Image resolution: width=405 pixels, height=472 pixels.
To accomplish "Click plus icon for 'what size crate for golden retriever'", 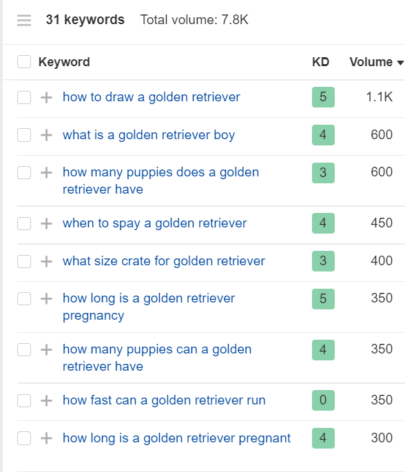I will click(x=46, y=261).
